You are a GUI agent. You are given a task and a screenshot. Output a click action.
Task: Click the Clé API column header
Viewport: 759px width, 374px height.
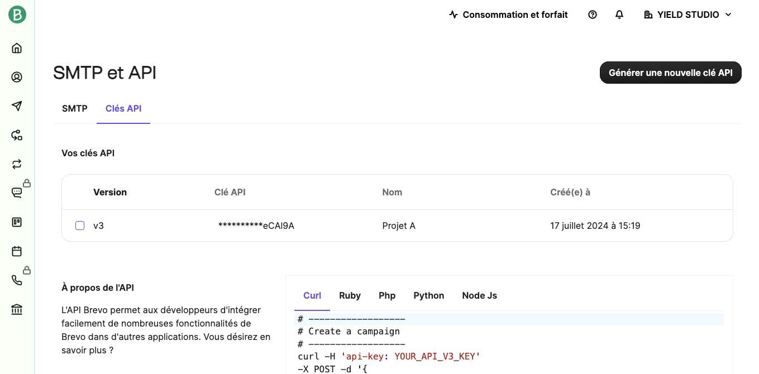[230, 192]
